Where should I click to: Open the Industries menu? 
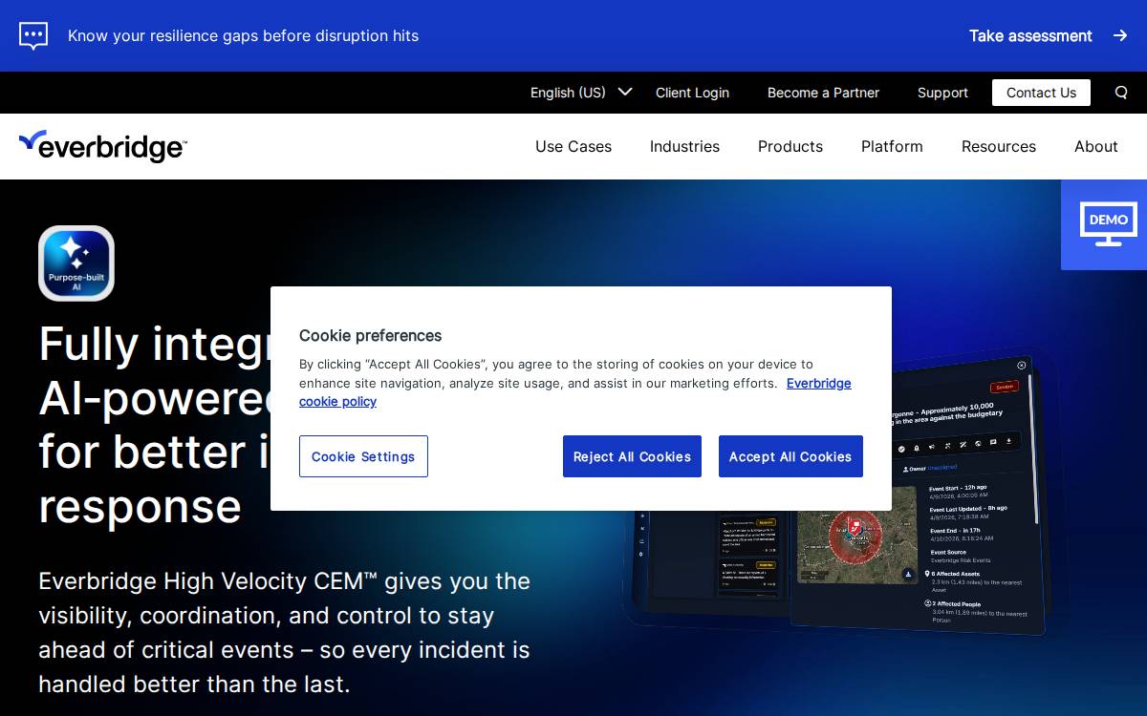[x=684, y=146]
